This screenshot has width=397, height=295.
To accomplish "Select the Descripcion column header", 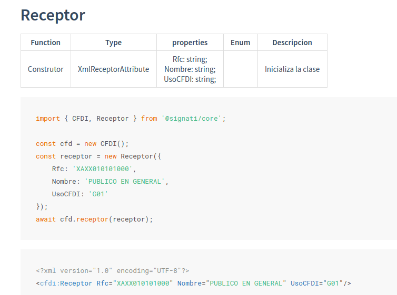I will pos(292,43).
